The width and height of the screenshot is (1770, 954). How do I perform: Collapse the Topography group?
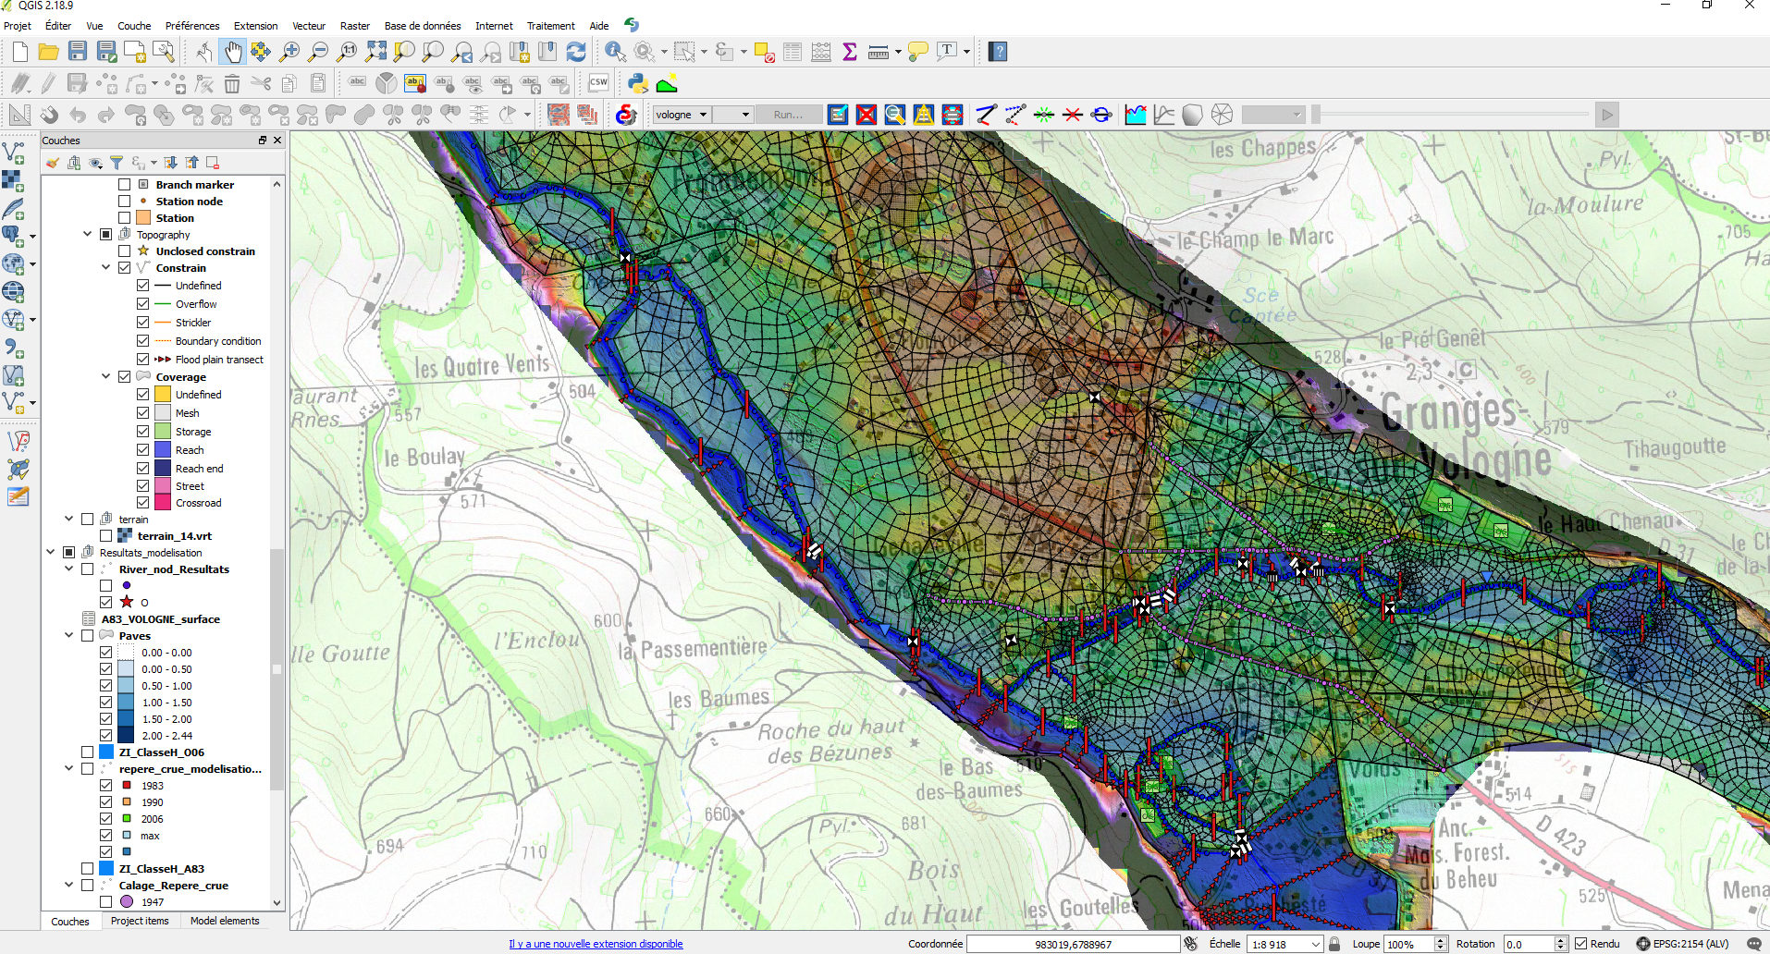(x=87, y=235)
